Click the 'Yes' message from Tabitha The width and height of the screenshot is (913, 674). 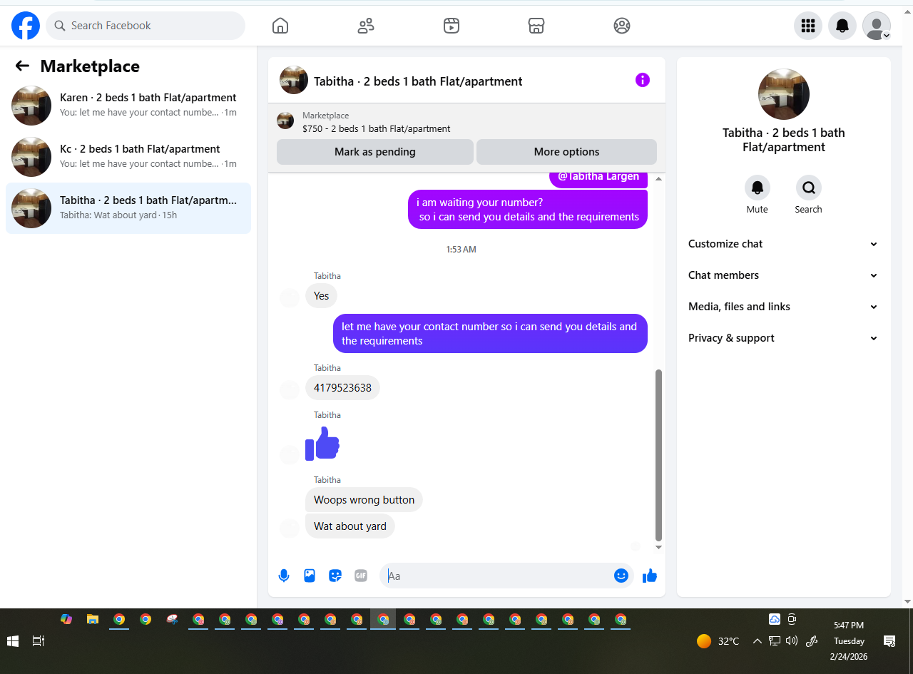pyautogui.click(x=322, y=296)
